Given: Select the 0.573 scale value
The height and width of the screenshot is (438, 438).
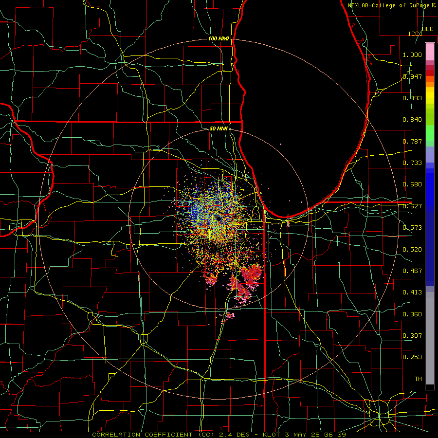Looking at the screenshot, I should (412, 228).
